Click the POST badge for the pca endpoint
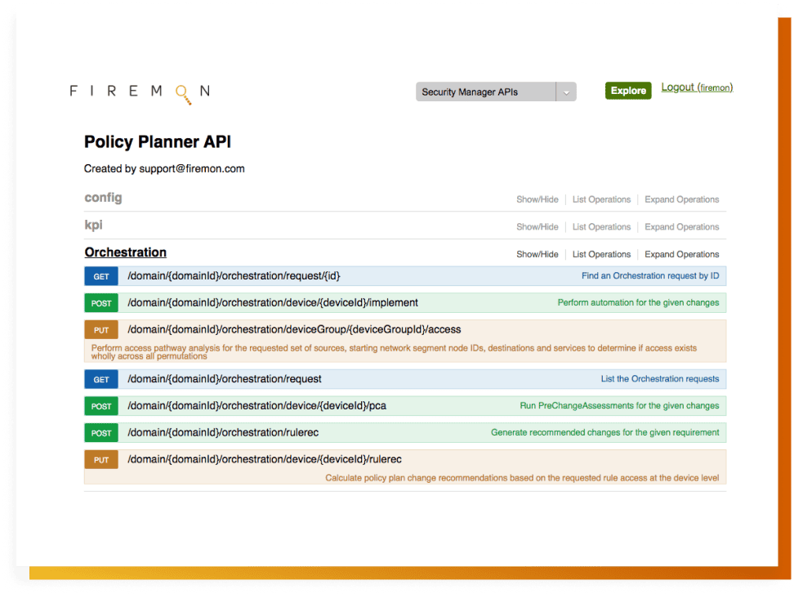794x594 pixels. pyautogui.click(x=101, y=406)
